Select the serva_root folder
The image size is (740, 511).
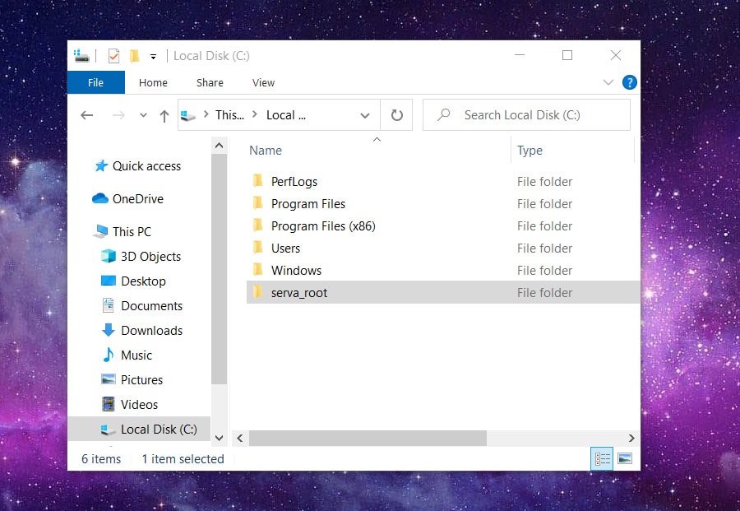coord(442,292)
